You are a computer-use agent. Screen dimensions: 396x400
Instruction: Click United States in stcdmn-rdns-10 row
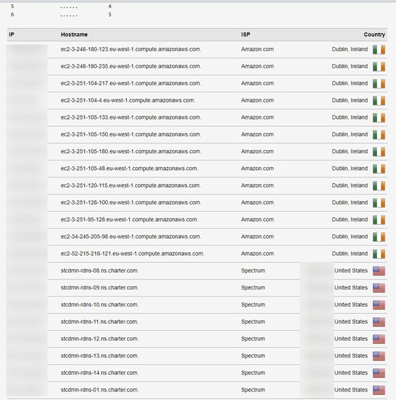tap(351, 305)
